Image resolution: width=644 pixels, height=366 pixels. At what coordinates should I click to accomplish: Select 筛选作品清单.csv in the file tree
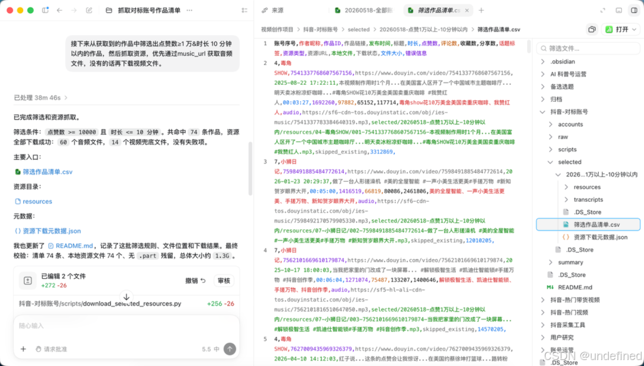pos(588,224)
